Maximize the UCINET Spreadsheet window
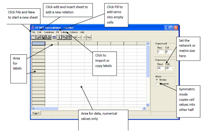 click(x=171, y=28)
